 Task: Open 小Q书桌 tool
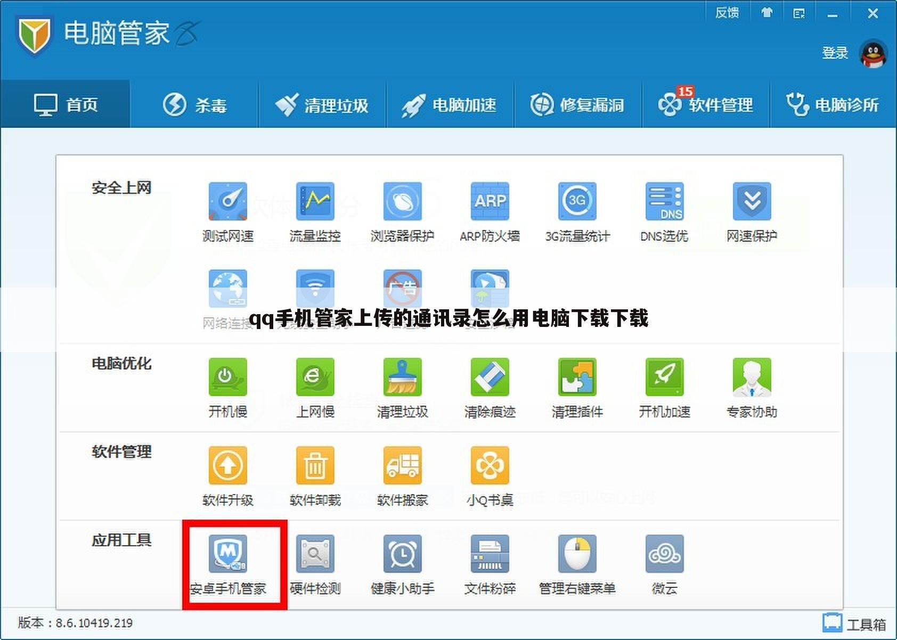tap(490, 477)
